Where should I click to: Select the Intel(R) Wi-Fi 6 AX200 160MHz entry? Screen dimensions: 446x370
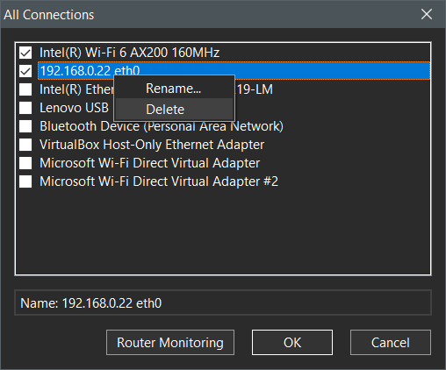pyautogui.click(x=129, y=53)
